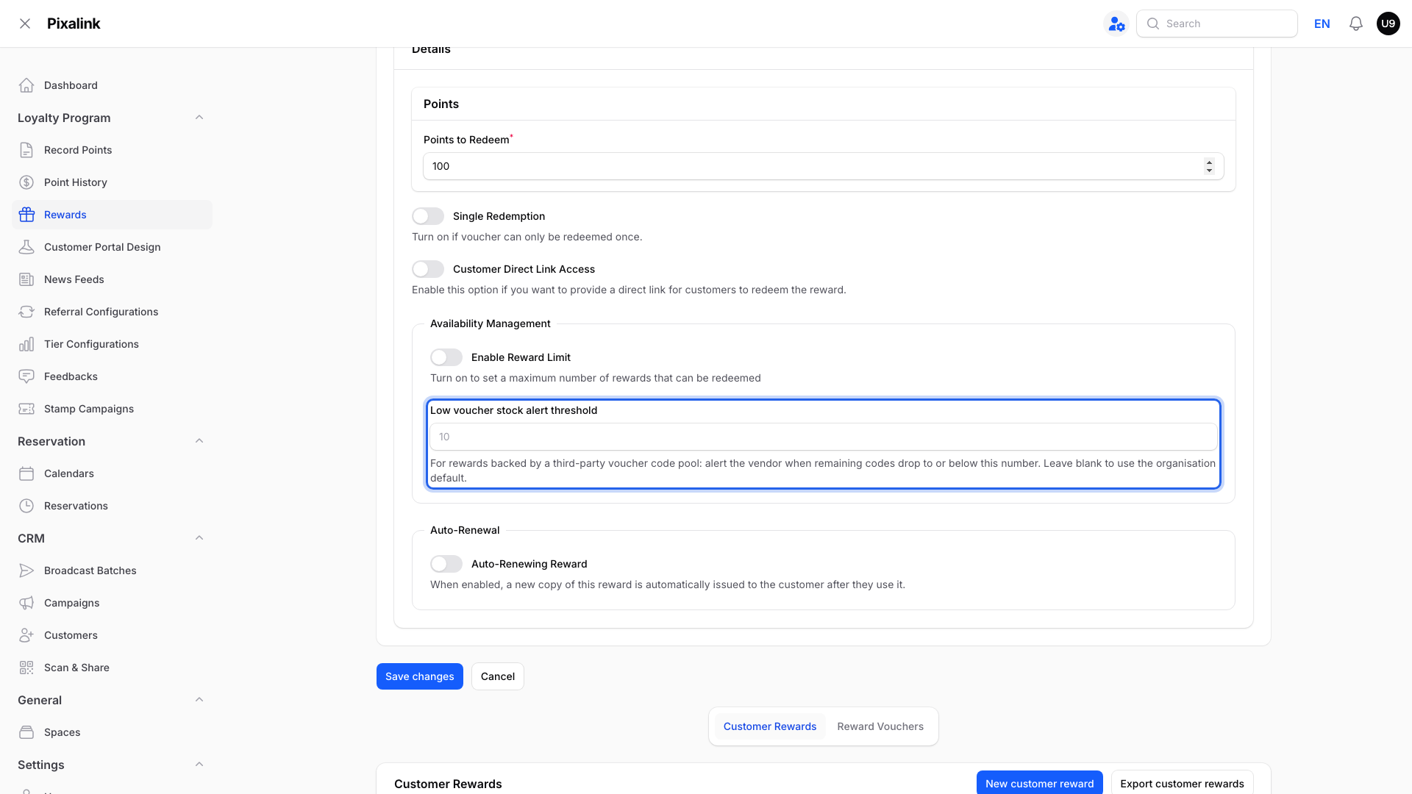Screen dimensions: 1412x794
Task: Click Export customer rewards button
Action: [1183, 783]
